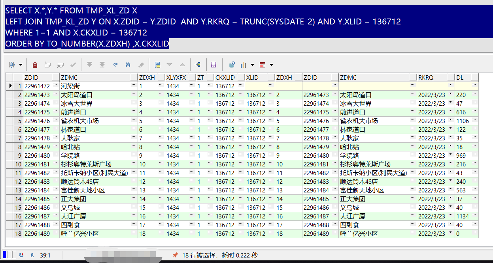Toggle the Single record view icon
The image size is (493, 263).
[157, 65]
